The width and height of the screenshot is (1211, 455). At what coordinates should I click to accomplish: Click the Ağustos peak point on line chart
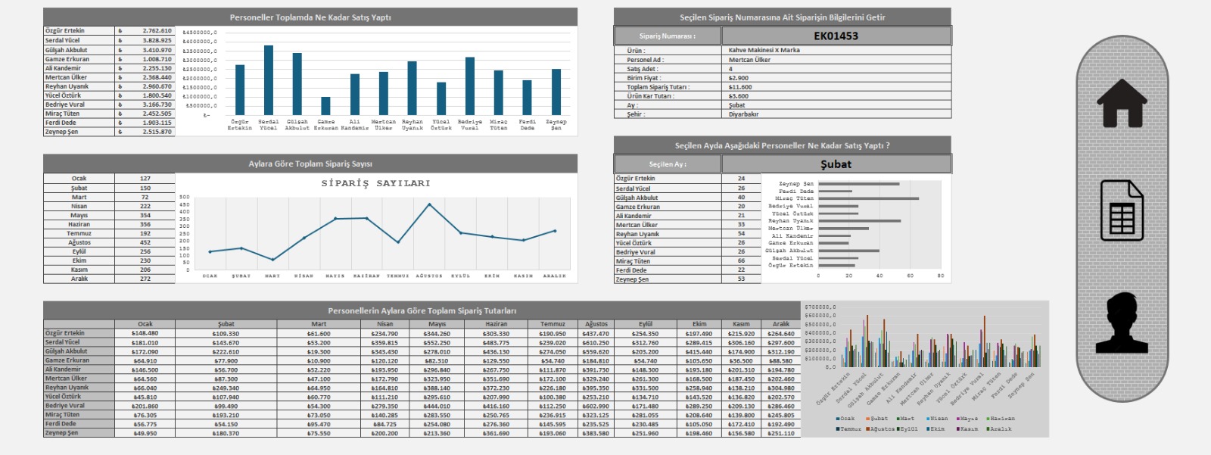pos(429,204)
